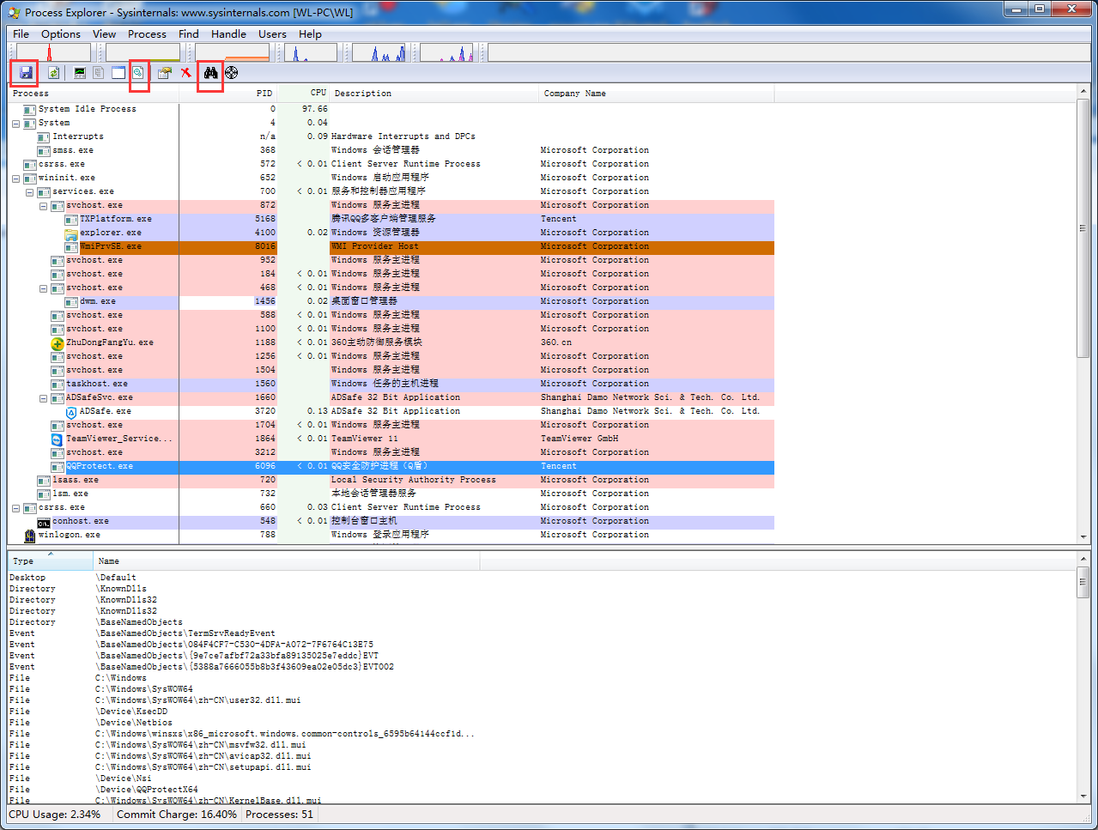Open the Help menu

point(311,34)
